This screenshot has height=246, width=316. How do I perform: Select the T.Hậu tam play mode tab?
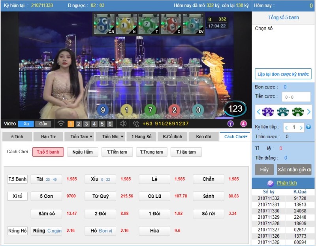[x=187, y=152]
